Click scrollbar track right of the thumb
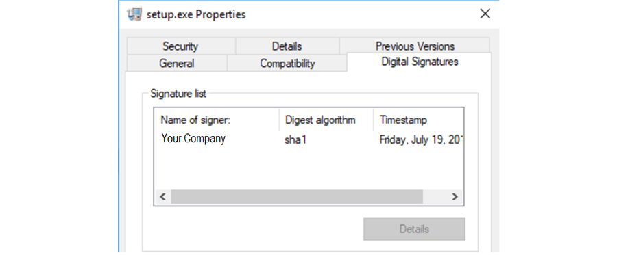This screenshot has width=617, height=255. (435, 196)
